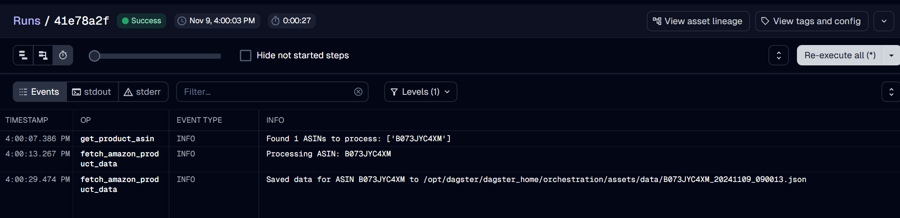Expand the Gantt chart panel with the up-down arrows
The image size is (900, 218).
click(778, 55)
